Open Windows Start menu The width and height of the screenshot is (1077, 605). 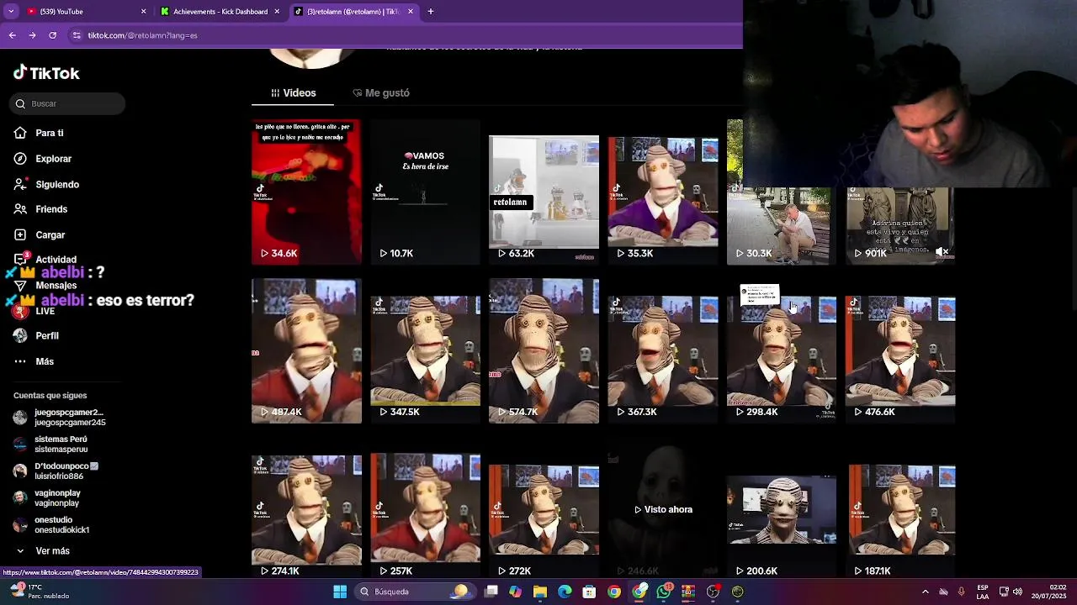point(340,592)
